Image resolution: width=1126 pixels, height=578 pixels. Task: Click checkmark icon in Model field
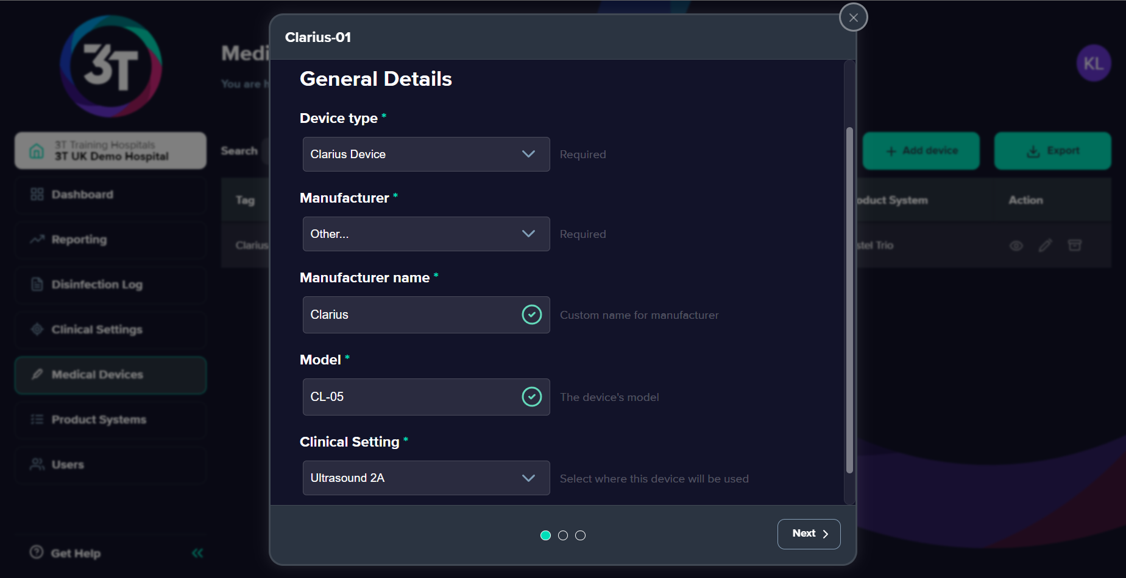click(532, 397)
